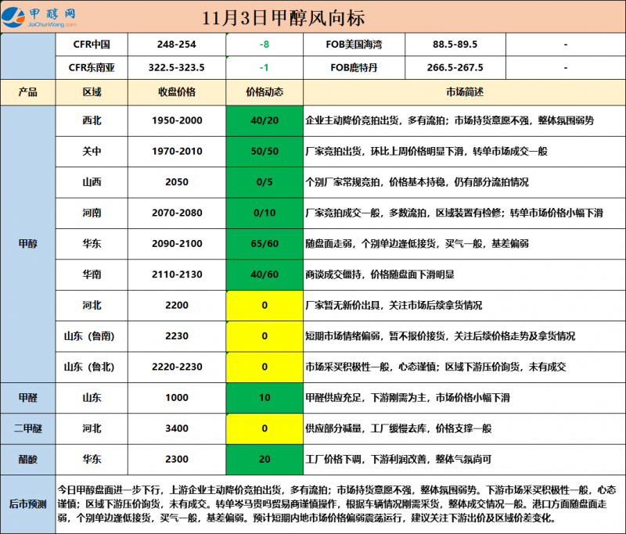
Task: Click the 华东 methanol price 2090-2100
Action: point(175,244)
